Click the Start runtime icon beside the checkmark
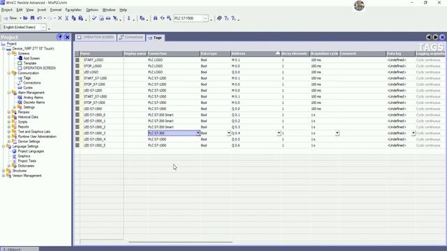The height and width of the screenshot is (251, 447). (x=101, y=18)
